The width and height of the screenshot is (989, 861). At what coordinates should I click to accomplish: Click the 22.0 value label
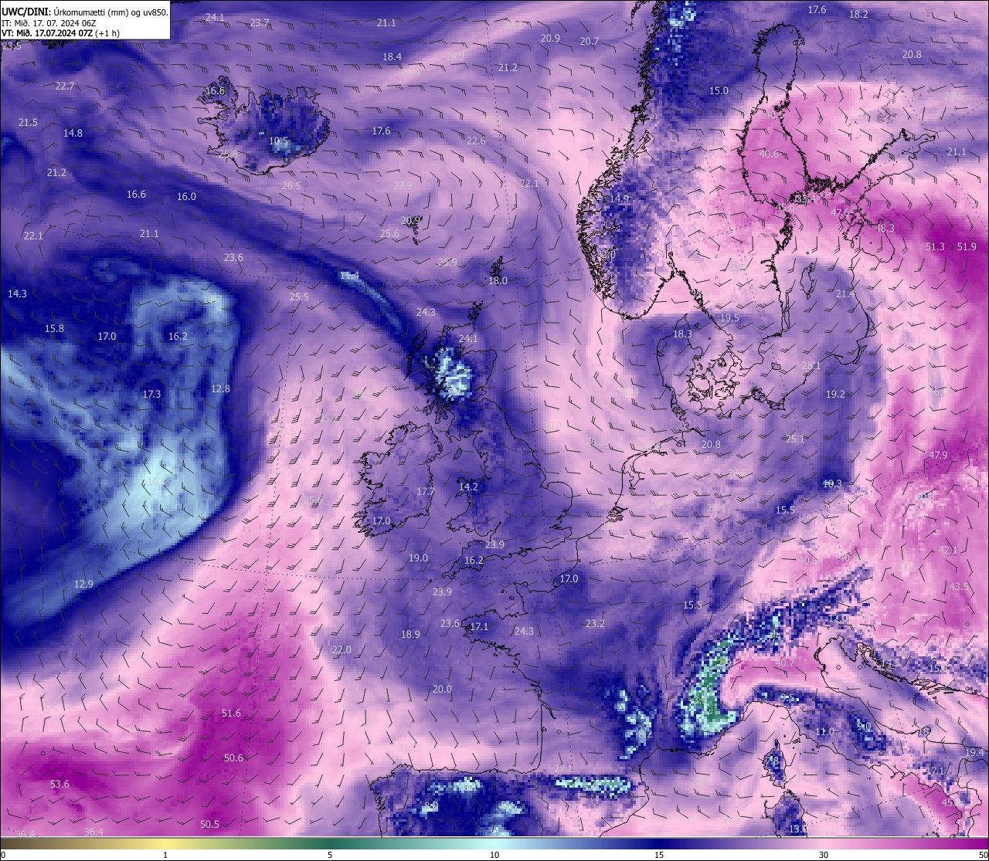click(x=342, y=649)
